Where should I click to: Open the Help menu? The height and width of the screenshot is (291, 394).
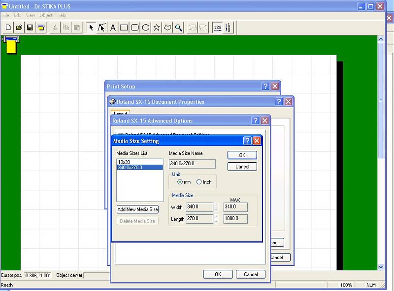[x=62, y=15]
